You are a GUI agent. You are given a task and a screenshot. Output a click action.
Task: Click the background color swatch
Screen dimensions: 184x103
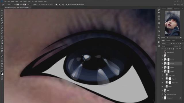click(3, 74)
